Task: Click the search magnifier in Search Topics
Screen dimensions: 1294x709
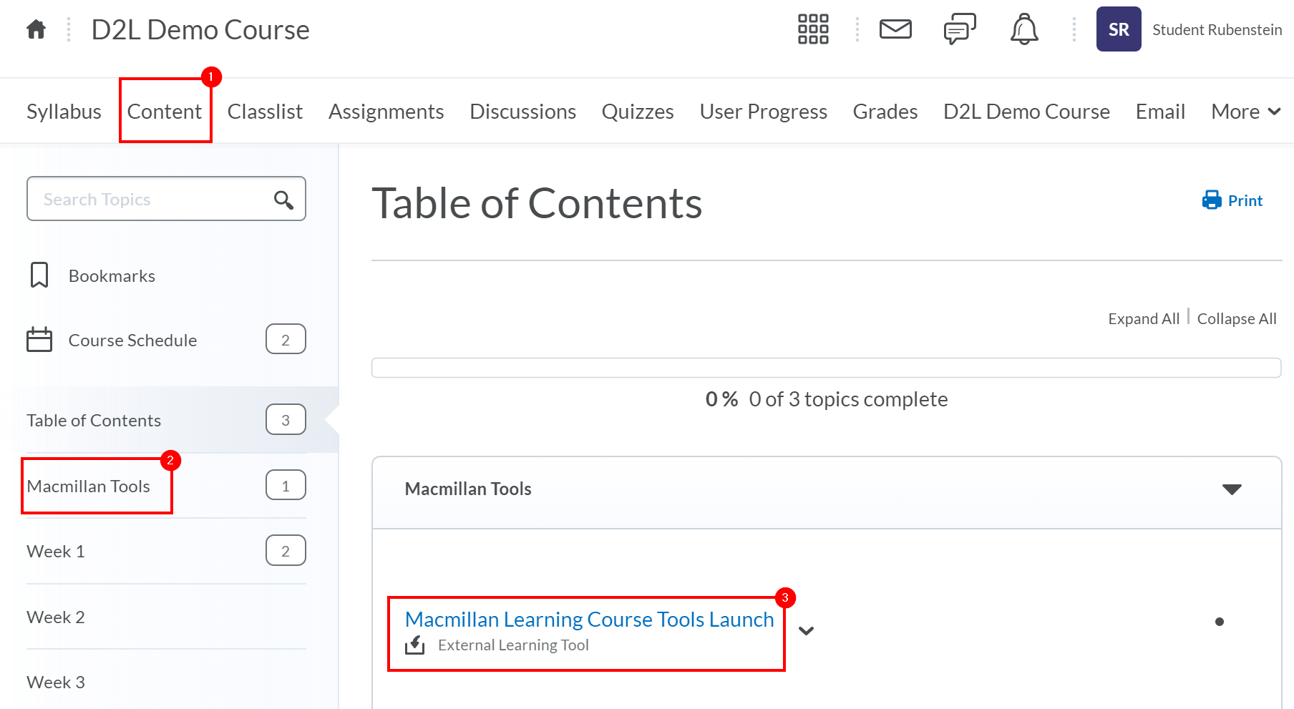Action: coord(283,199)
